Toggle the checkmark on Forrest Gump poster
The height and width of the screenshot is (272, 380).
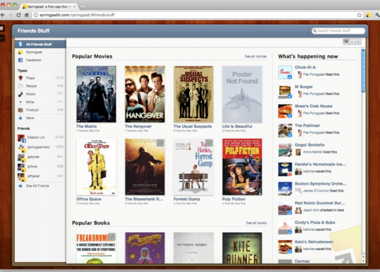[x=209, y=143]
